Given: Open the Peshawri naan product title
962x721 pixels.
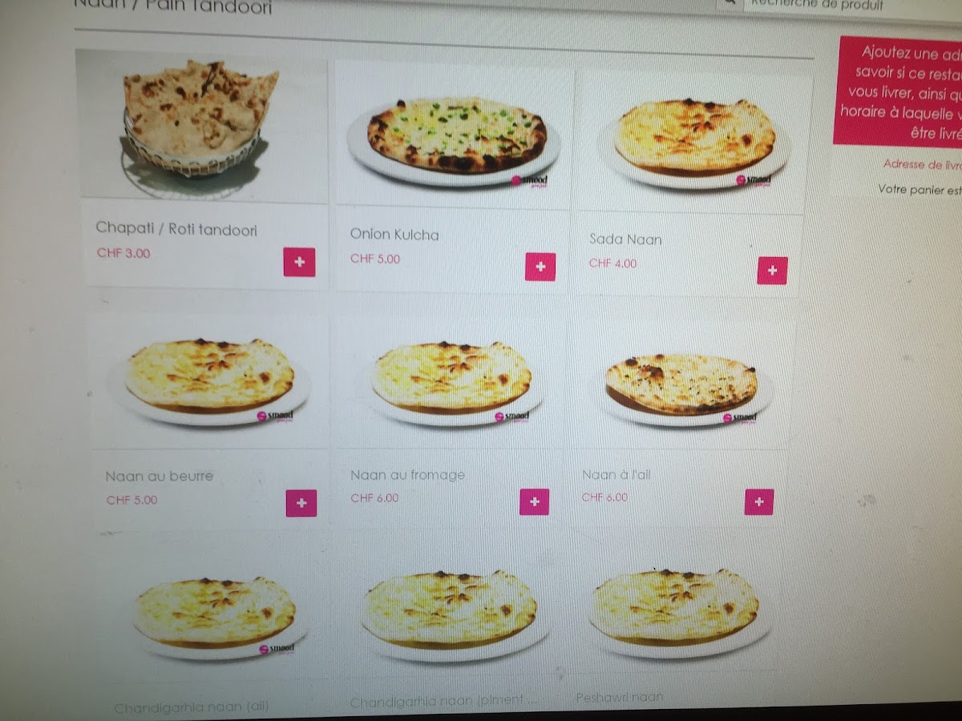Looking at the screenshot, I should tap(620, 698).
